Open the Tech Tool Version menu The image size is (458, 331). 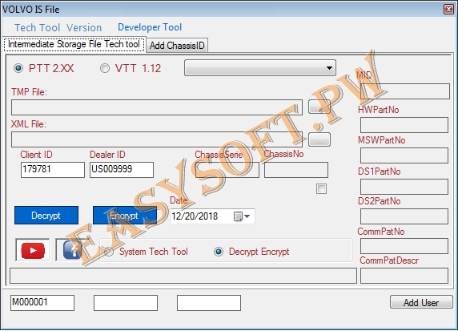tap(58, 27)
